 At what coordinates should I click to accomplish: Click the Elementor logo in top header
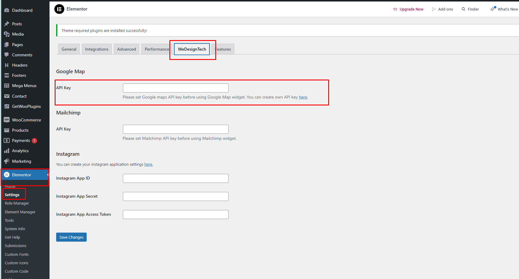[59, 9]
